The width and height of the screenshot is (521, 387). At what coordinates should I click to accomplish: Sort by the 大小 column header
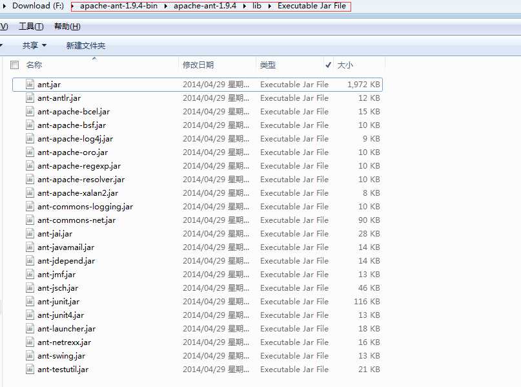pyautogui.click(x=345, y=65)
